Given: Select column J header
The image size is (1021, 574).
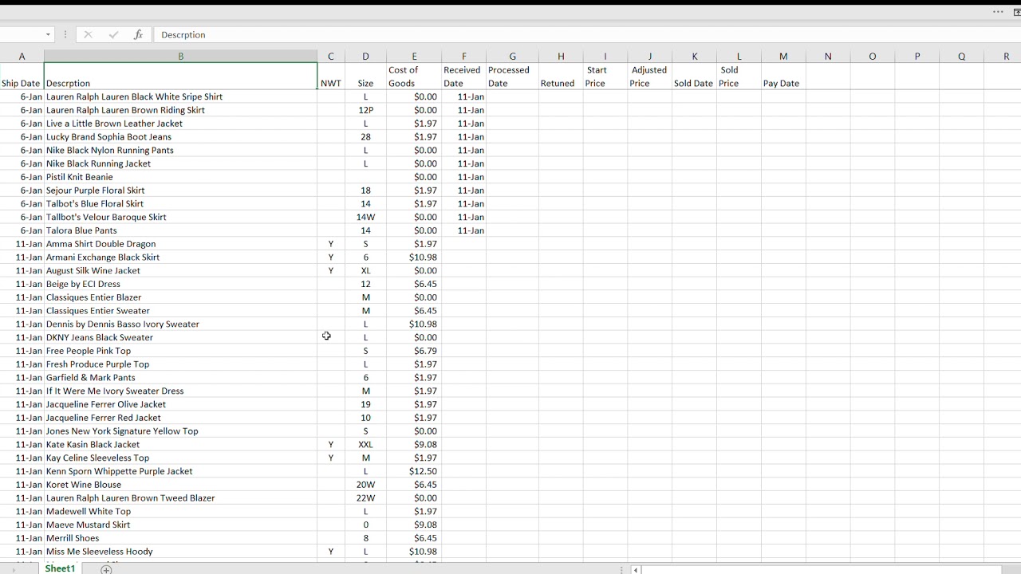Looking at the screenshot, I should [649, 56].
